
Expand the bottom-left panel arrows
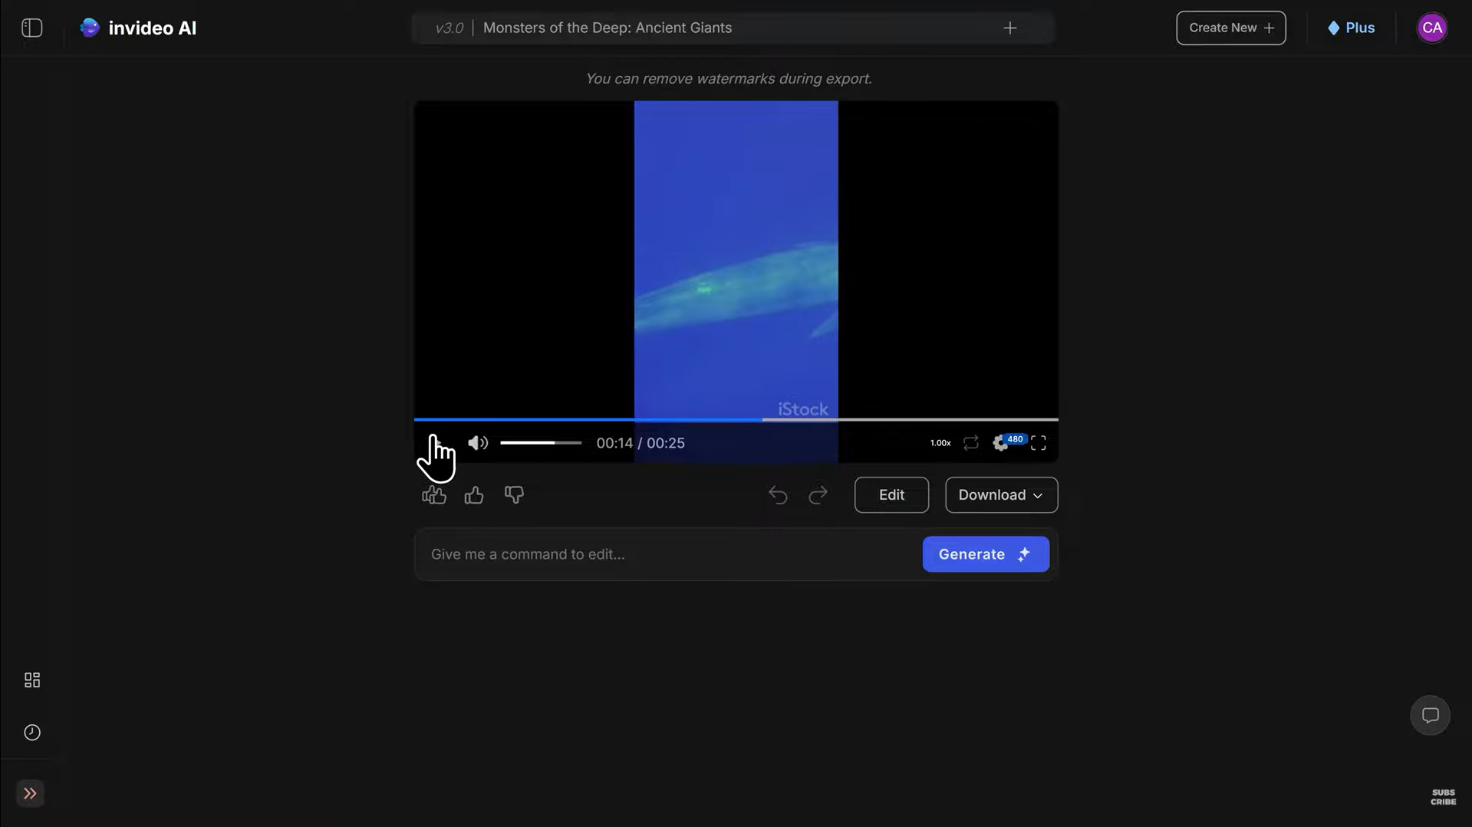pyautogui.click(x=29, y=793)
